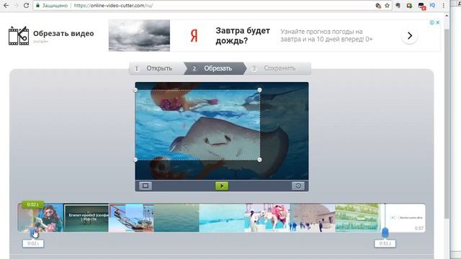This screenshot has height=259, width=461.
Task: Click the 'Египет-проба3' title frame in timeline
Action: coord(86,218)
